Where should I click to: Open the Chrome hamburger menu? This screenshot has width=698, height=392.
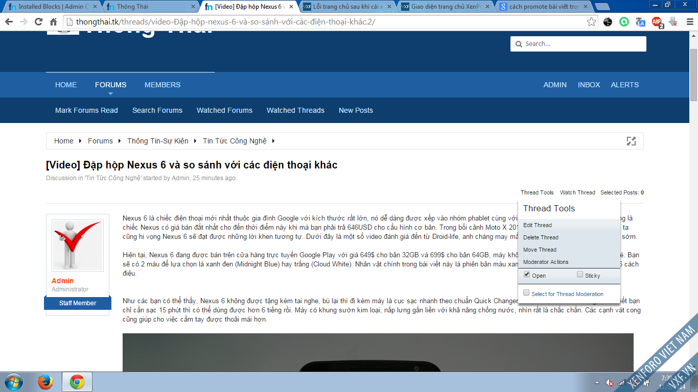pyautogui.click(x=689, y=22)
